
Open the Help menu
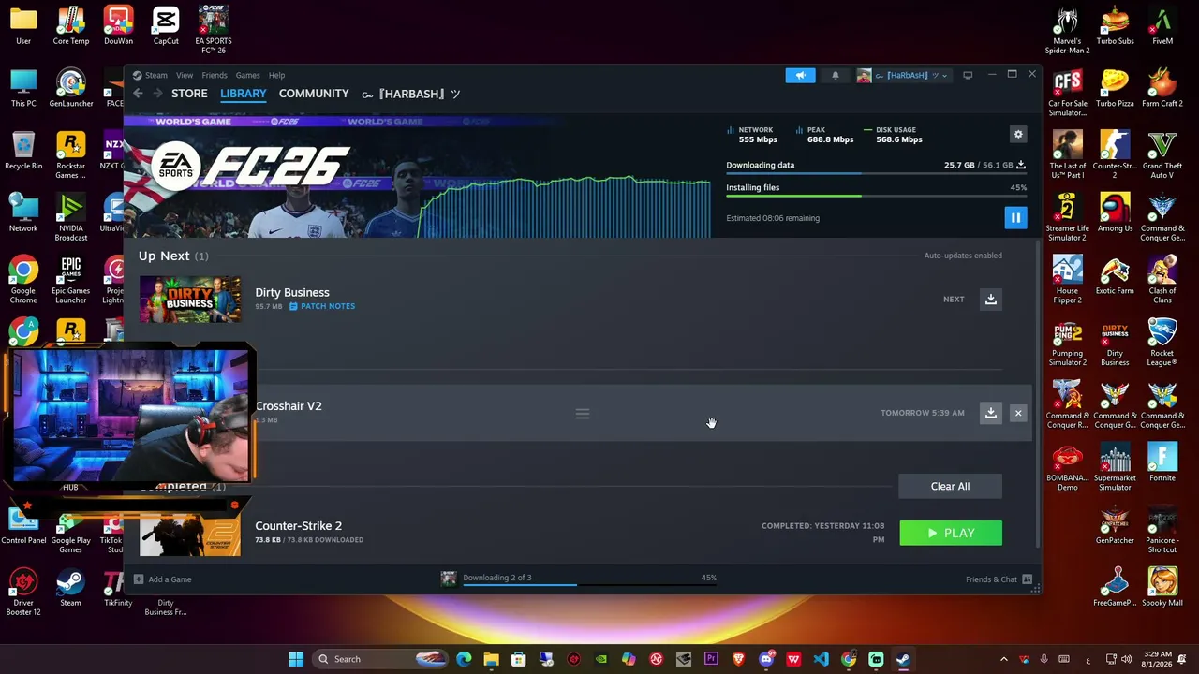point(277,76)
